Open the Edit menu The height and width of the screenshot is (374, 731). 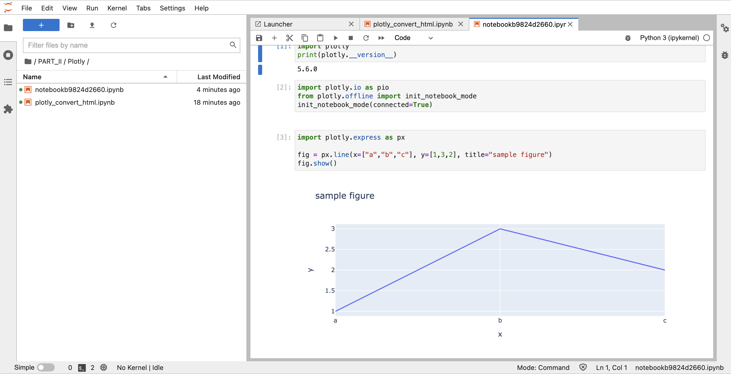pos(47,8)
